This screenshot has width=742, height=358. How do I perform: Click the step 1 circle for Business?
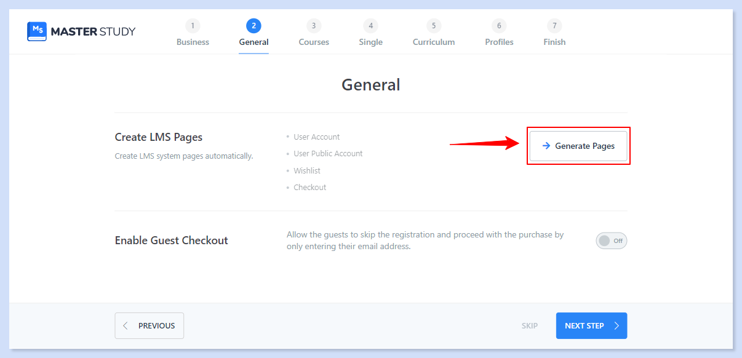[x=193, y=26]
